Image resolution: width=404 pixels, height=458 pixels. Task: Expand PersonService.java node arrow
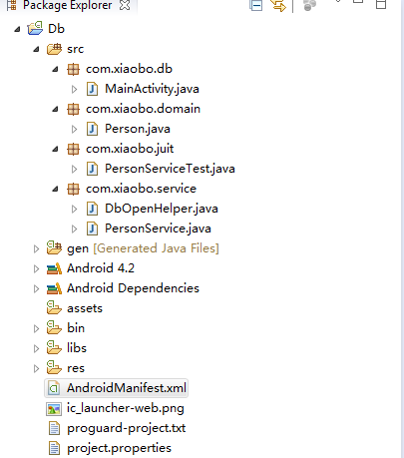pos(74,229)
